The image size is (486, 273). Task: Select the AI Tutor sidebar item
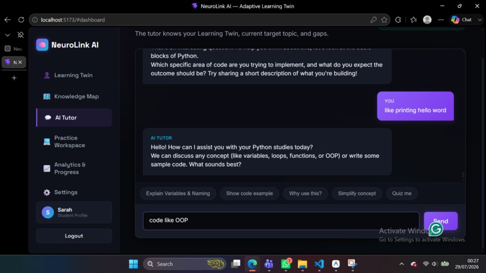coord(74,118)
